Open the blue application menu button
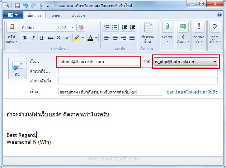 [x=13, y=15]
